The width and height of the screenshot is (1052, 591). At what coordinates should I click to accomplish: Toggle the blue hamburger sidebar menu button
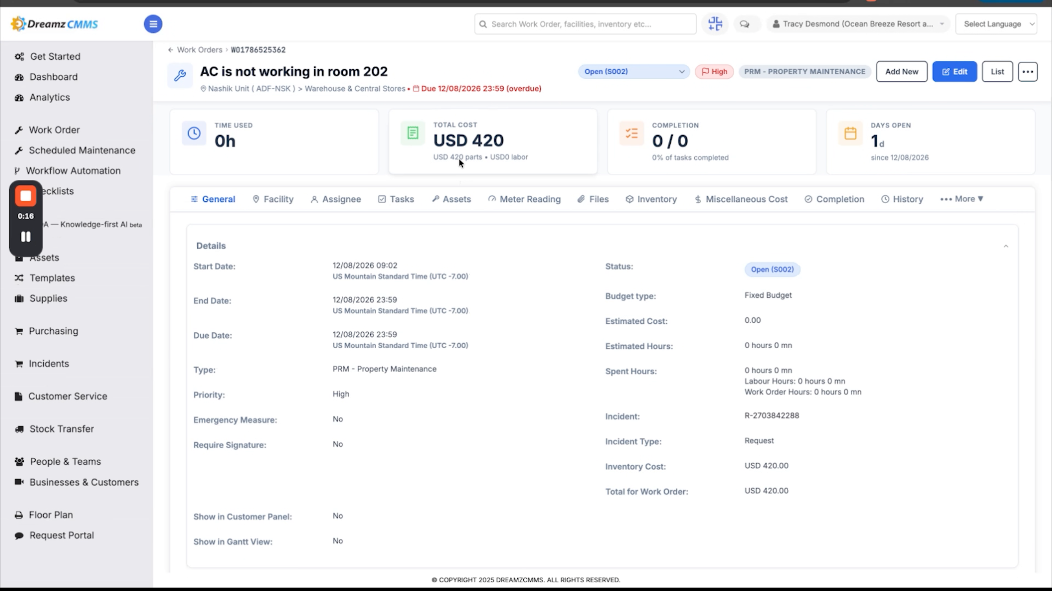(153, 24)
